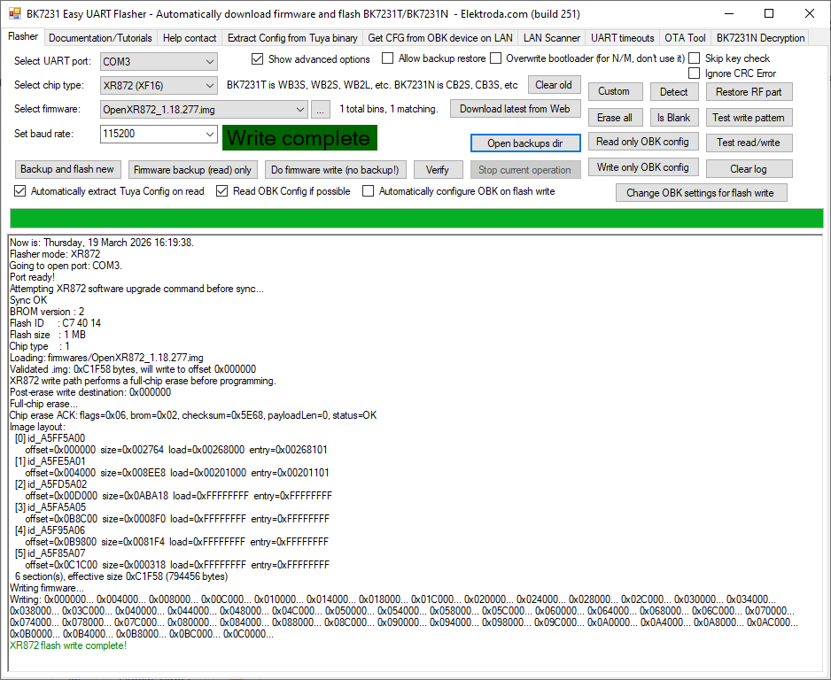Click Restore RF part button
The image size is (831, 680).
[x=749, y=91]
